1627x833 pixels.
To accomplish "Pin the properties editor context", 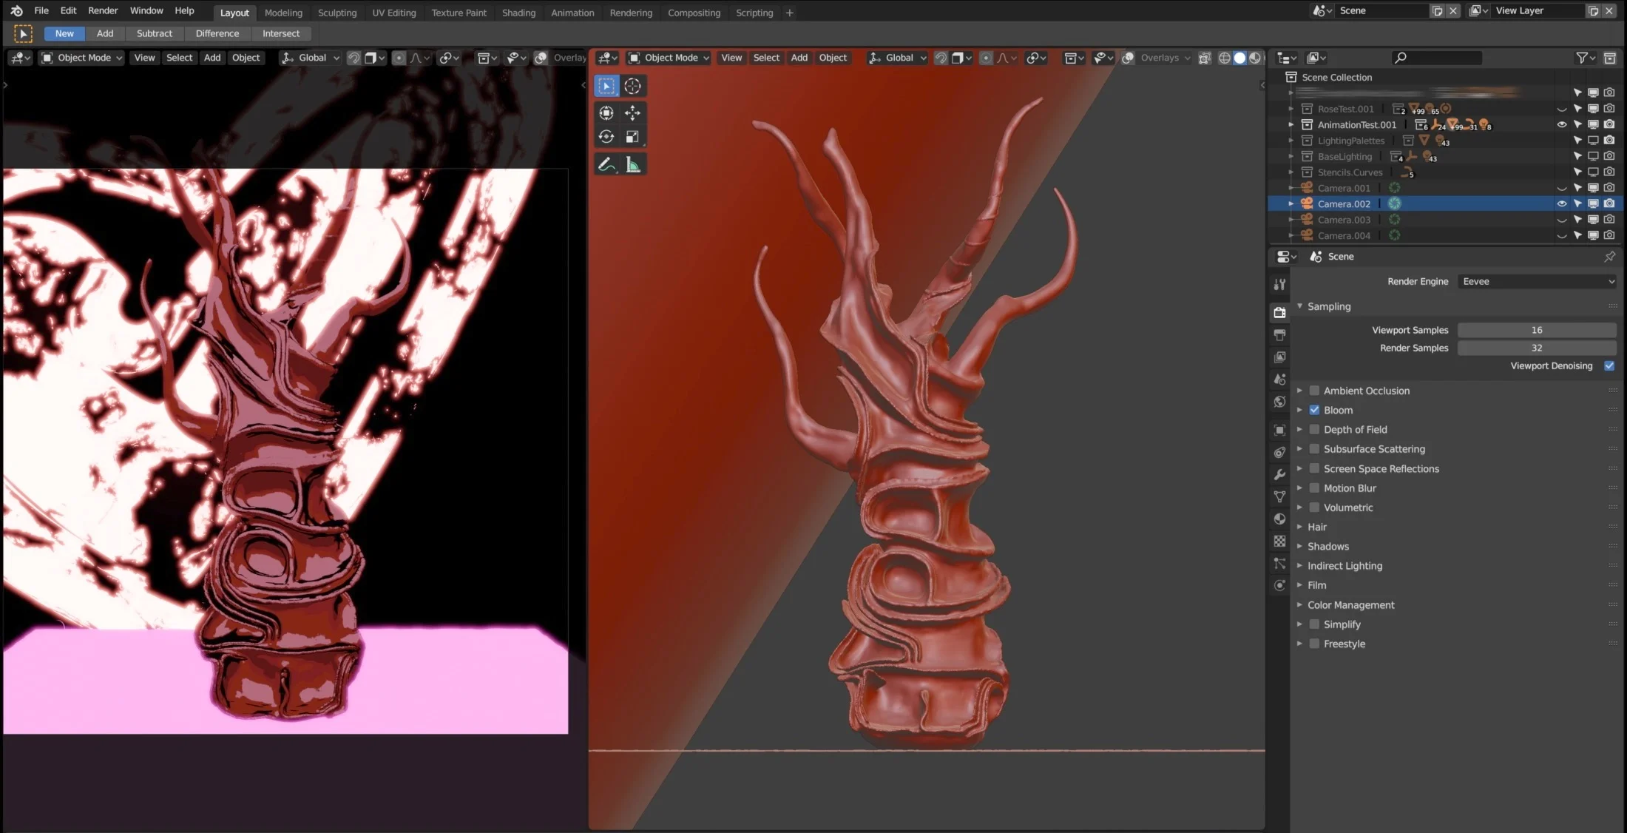I will tap(1609, 256).
